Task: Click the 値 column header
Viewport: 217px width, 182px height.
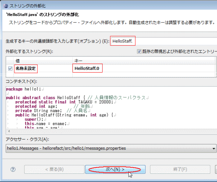Action: click(43, 61)
